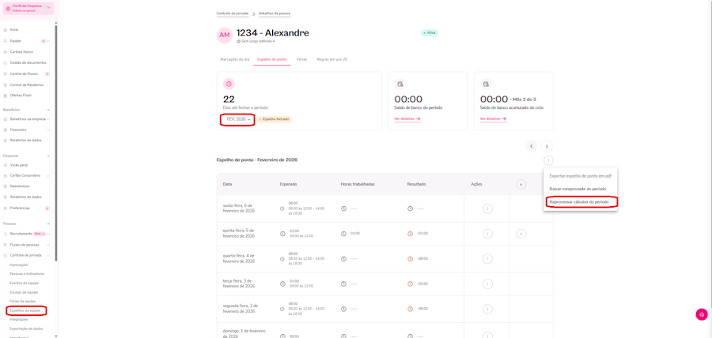Expand the quinta-feira, 5 de fevereiro row
Screen dimensions: 712x338
pos(521,234)
